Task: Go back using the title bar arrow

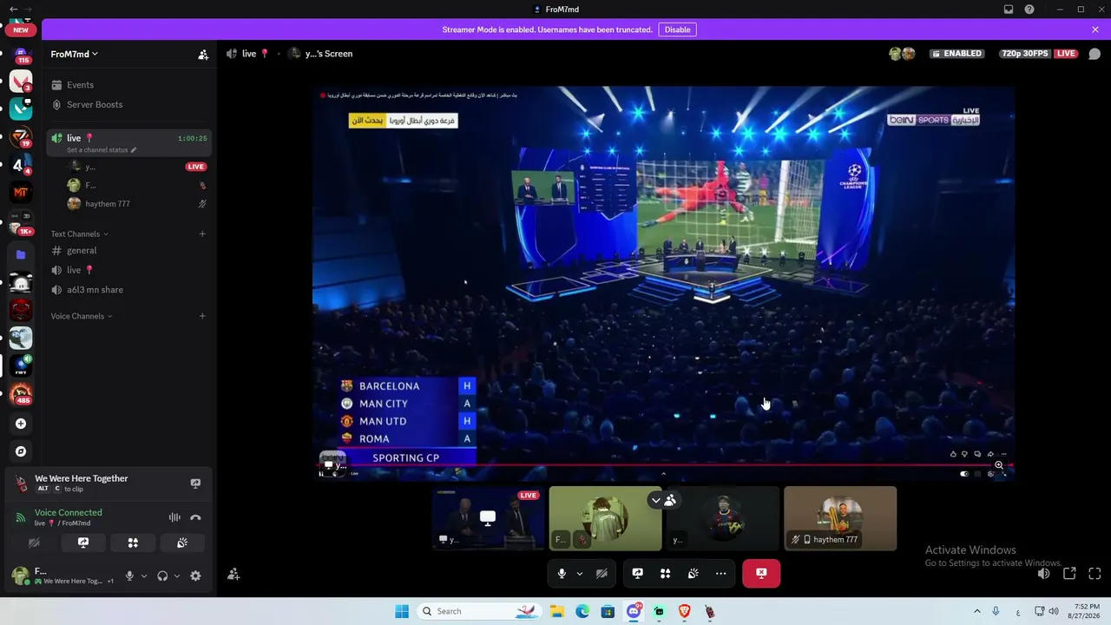Action: point(13,9)
